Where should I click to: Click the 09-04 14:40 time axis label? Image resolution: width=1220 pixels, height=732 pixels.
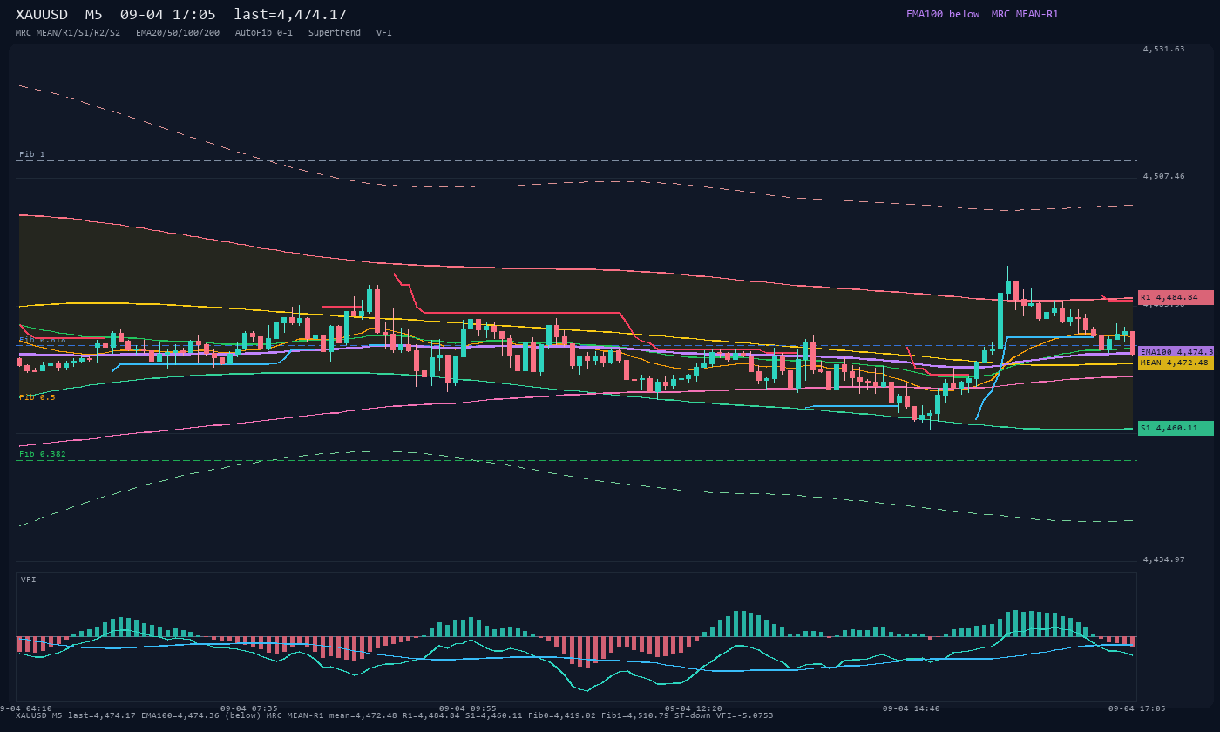point(912,708)
